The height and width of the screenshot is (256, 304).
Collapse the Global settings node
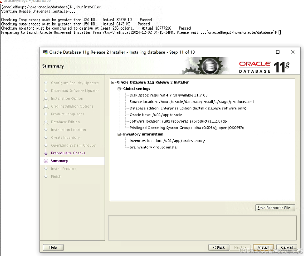(x=119, y=89)
